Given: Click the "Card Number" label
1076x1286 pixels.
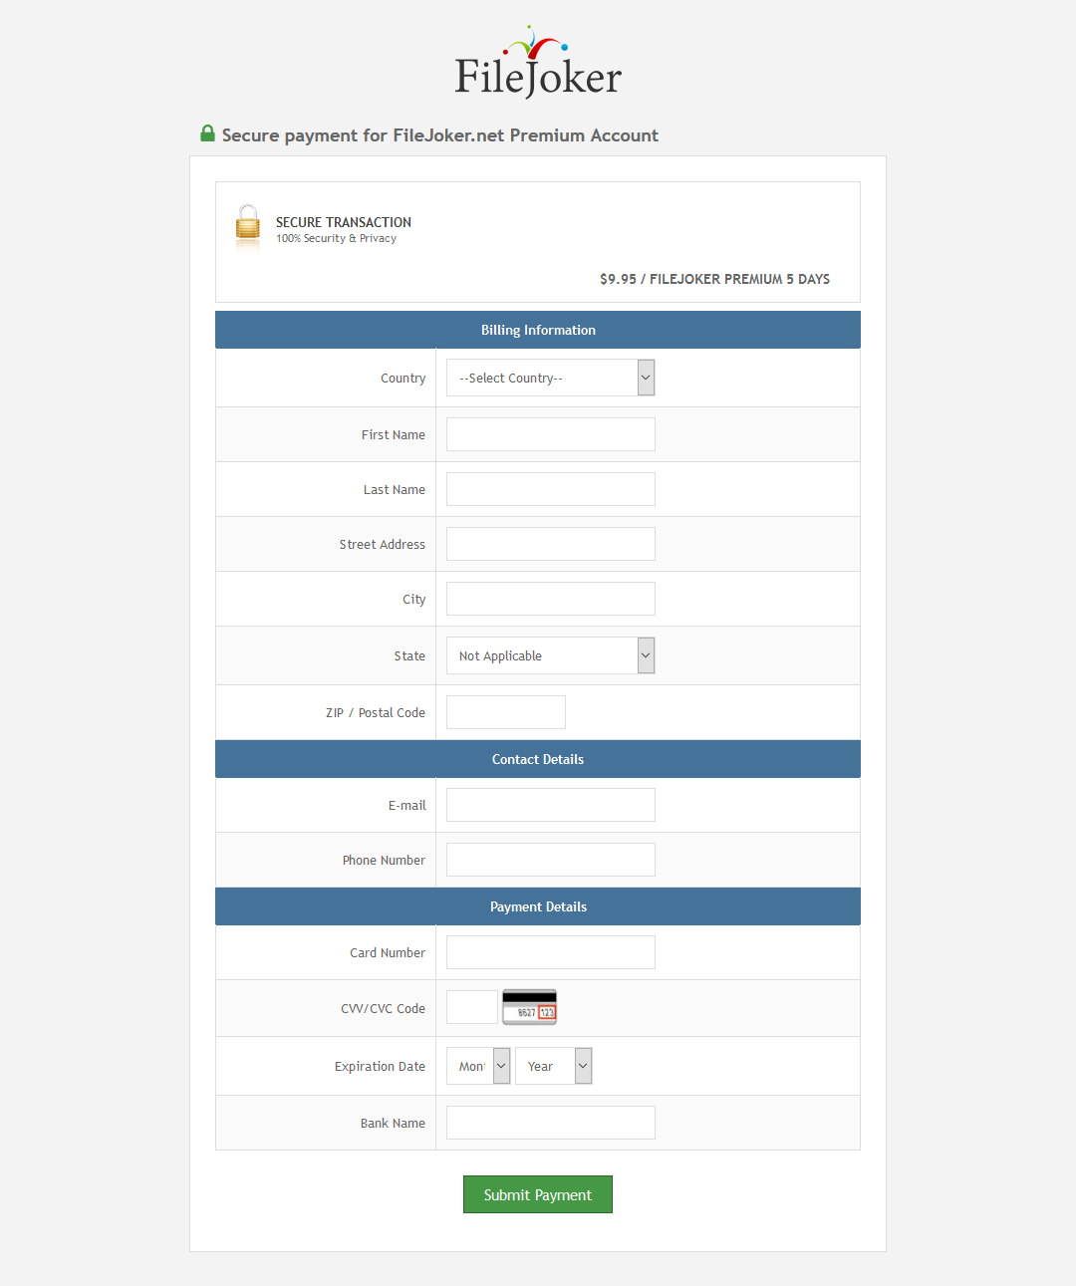Looking at the screenshot, I should (388, 953).
